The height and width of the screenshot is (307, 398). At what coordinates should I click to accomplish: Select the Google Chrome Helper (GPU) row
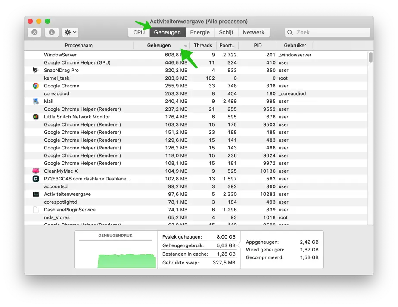click(196, 62)
